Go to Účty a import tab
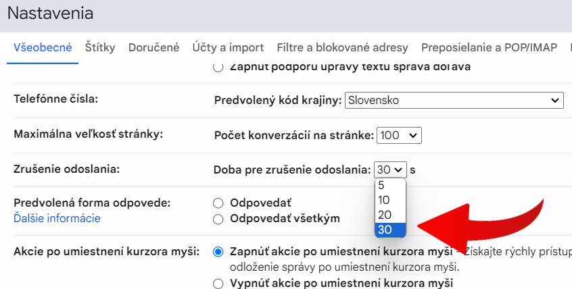572x289 pixels. click(228, 47)
